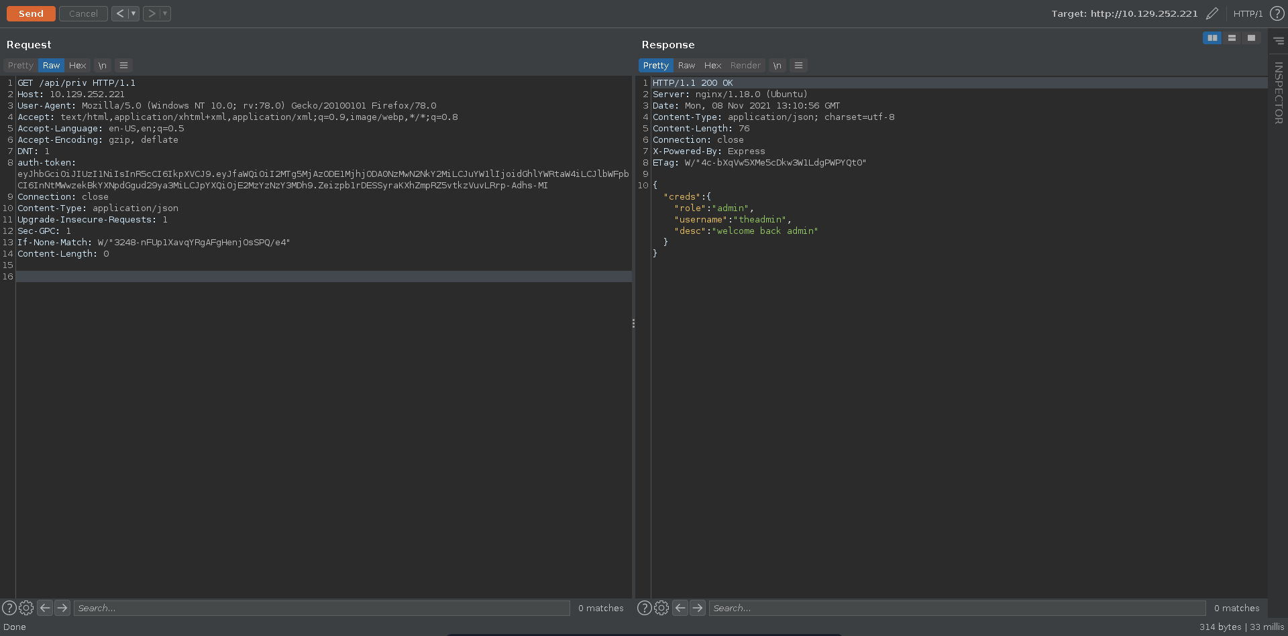1288x636 pixels.
Task: Switch to side-by-side split layout
Action: 1212,38
